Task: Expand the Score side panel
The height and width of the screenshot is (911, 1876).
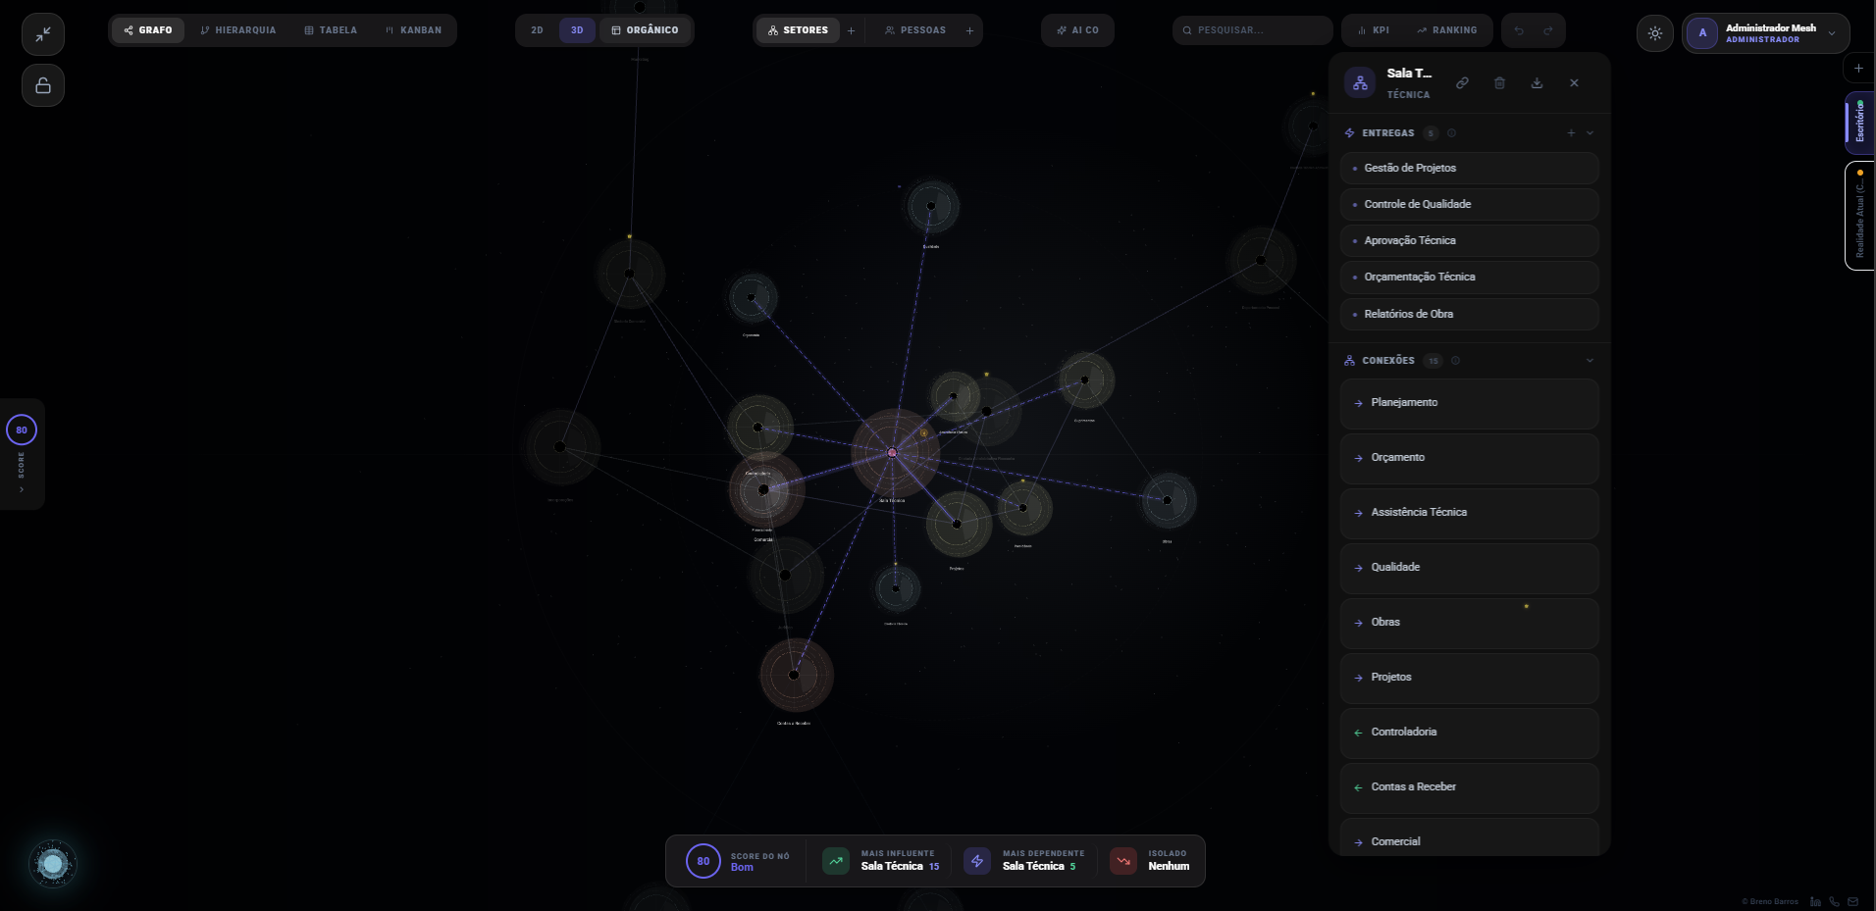Action: (22, 454)
